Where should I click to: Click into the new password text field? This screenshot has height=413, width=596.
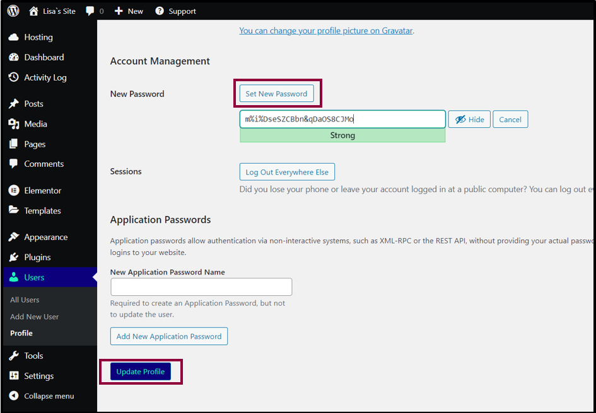pyautogui.click(x=342, y=119)
